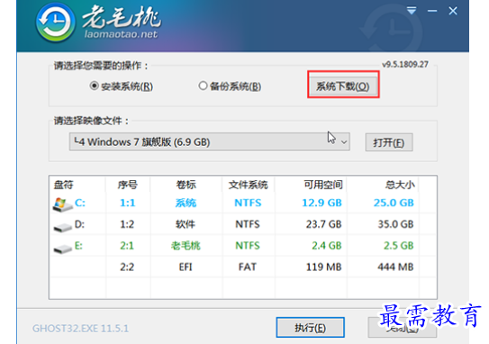Click the 12.9 GB free space cell

(321, 203)
